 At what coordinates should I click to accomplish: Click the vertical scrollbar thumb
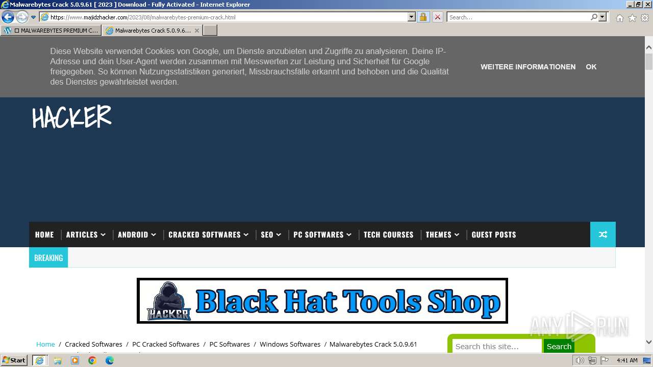[649, 61]
